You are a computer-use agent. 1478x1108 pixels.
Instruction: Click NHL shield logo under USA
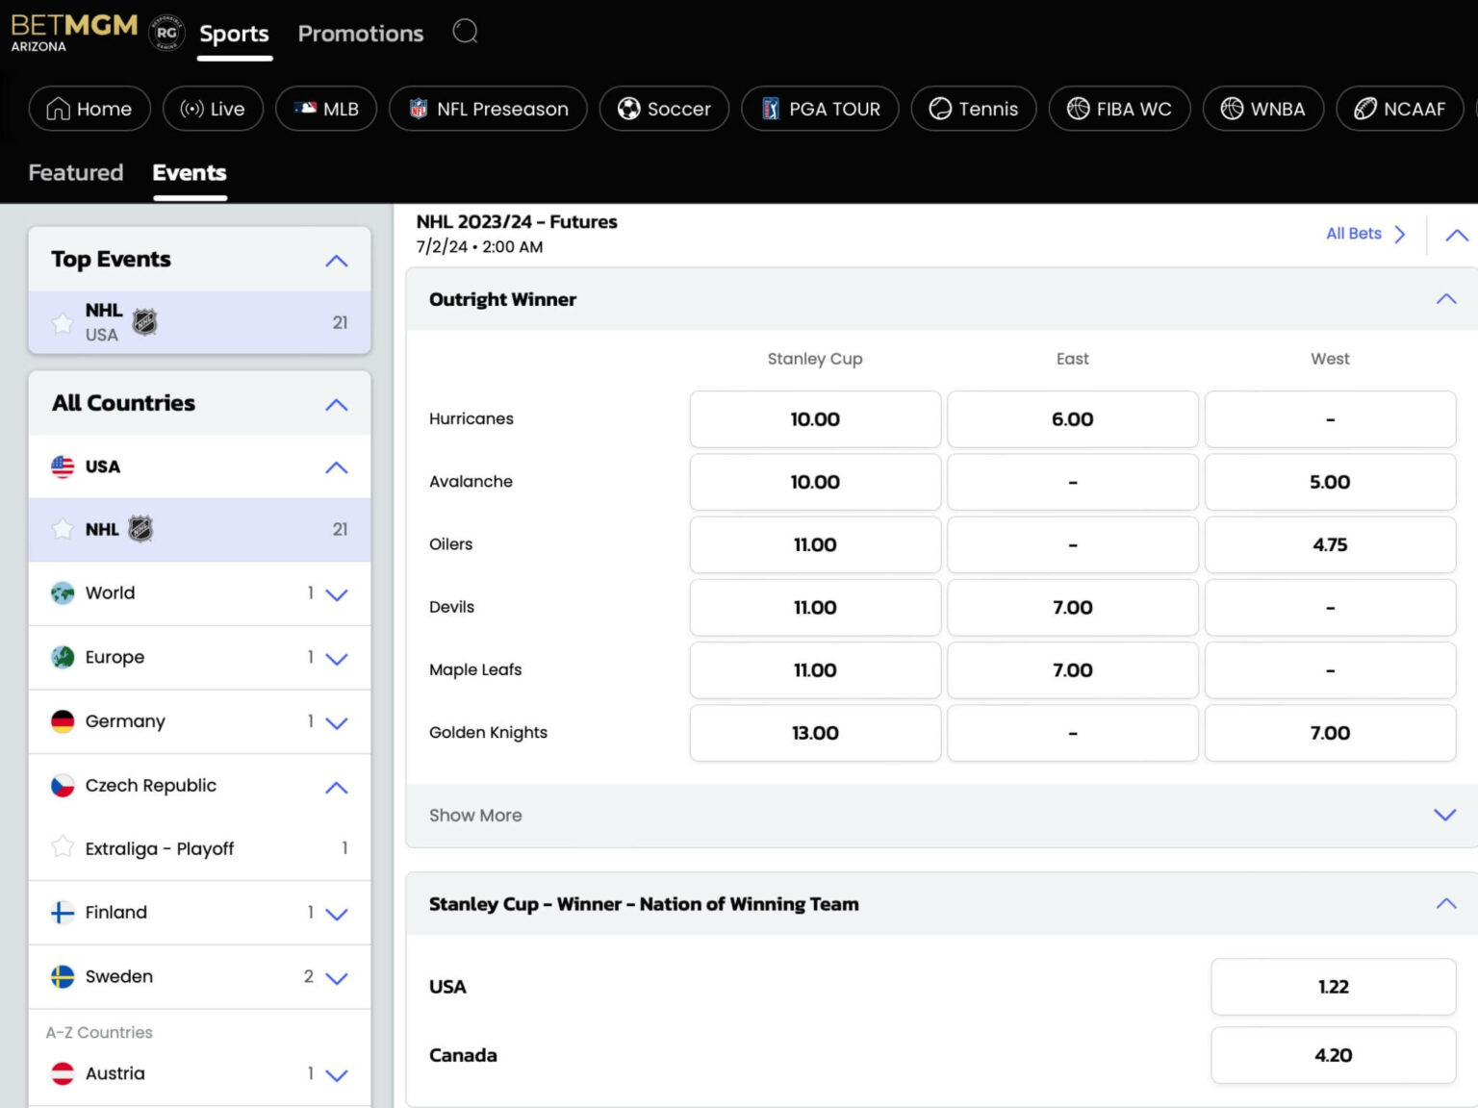(140, 529)
